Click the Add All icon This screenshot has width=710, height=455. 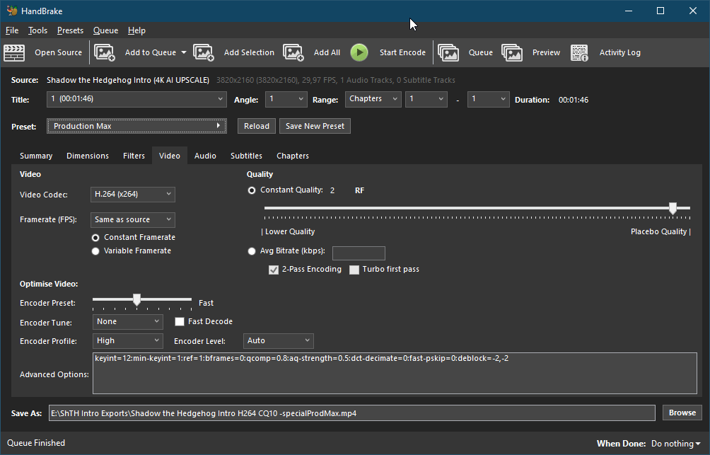(294, 52)
